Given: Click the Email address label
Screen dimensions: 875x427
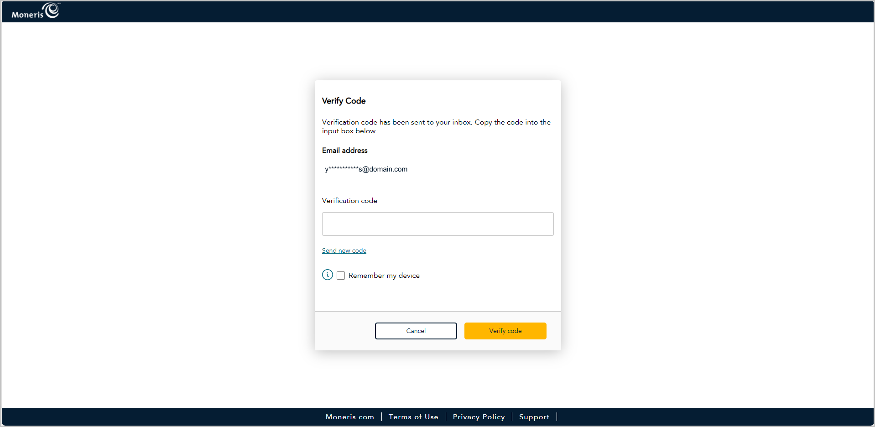Looking at the screenshot, I should click(344, 151).
